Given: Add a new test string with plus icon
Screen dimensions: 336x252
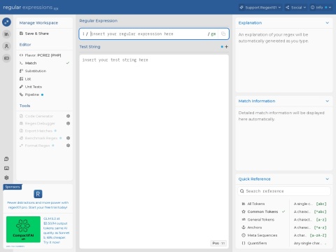Looking at the screenshot, I should tap(226, 47).
